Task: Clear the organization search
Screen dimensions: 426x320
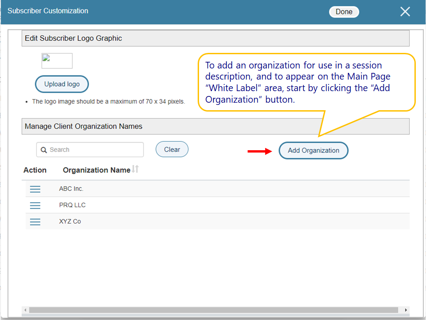Action: (172, 149)
